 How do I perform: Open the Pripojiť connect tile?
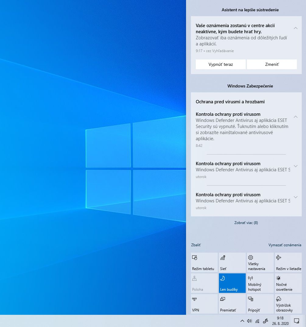click(x=260, y=304)
